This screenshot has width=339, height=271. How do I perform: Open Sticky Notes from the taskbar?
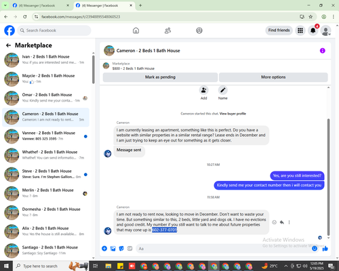tap(120, 266)
